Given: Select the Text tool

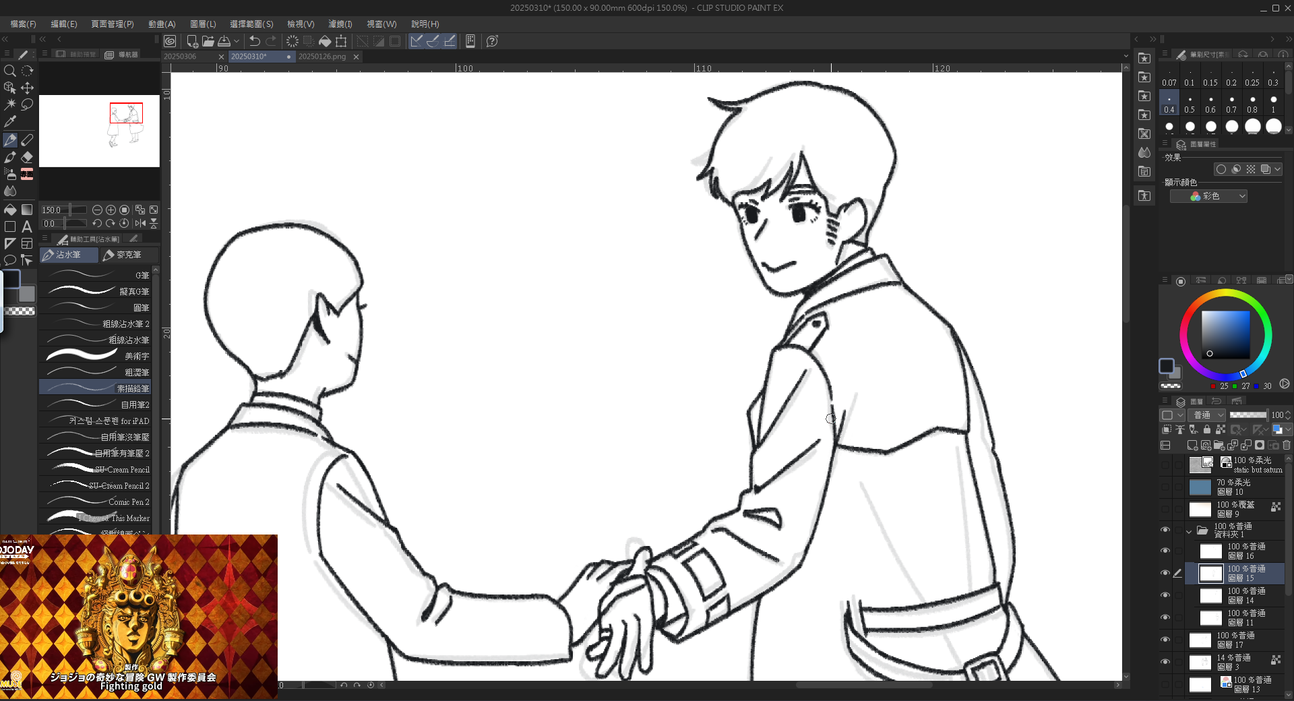Looking at the screenshot, I should [x=27, y=226].
